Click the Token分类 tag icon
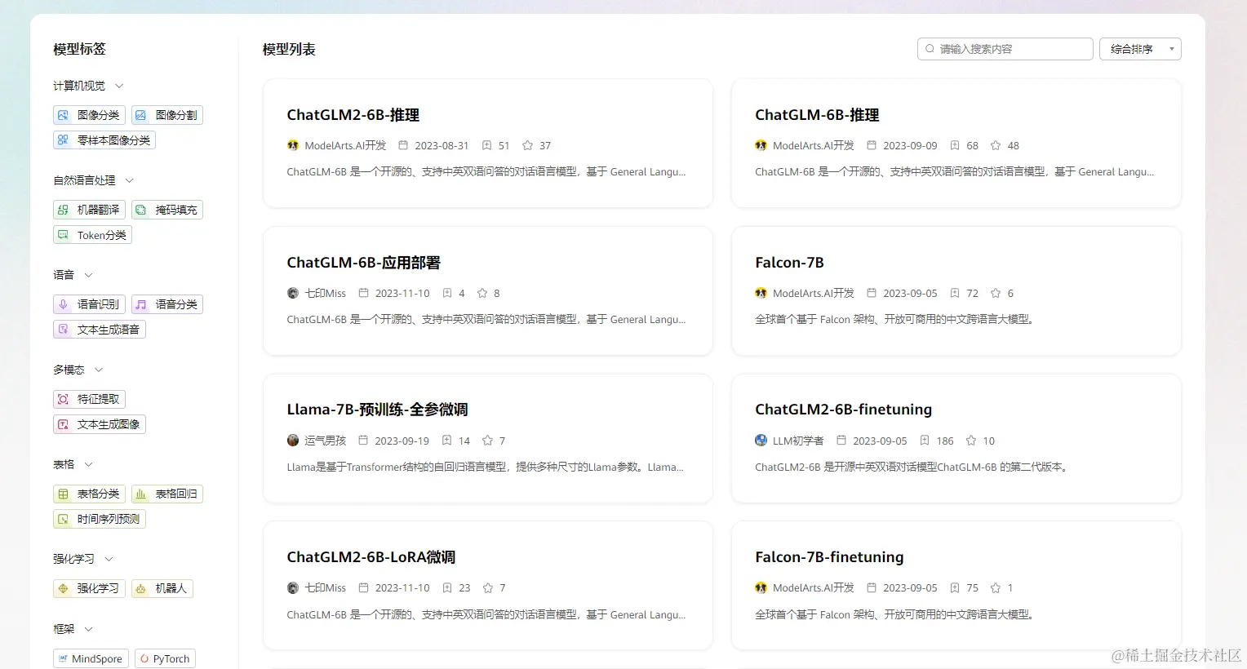The image size is (1247, 669). coord(63,235)
